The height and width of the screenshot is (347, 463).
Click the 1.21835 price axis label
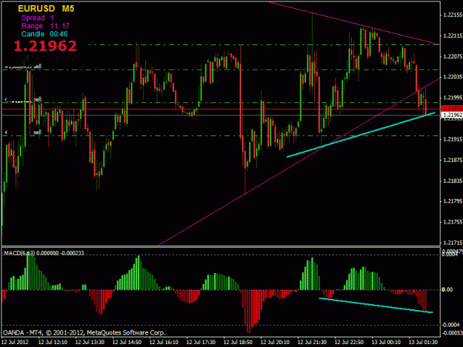(x=453, y=181)
